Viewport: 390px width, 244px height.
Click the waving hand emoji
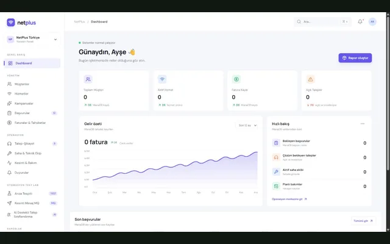tap(132, 52)
